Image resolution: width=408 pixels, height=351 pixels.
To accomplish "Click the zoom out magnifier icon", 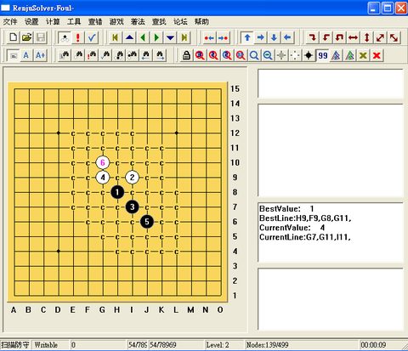I will coord(268,55).
